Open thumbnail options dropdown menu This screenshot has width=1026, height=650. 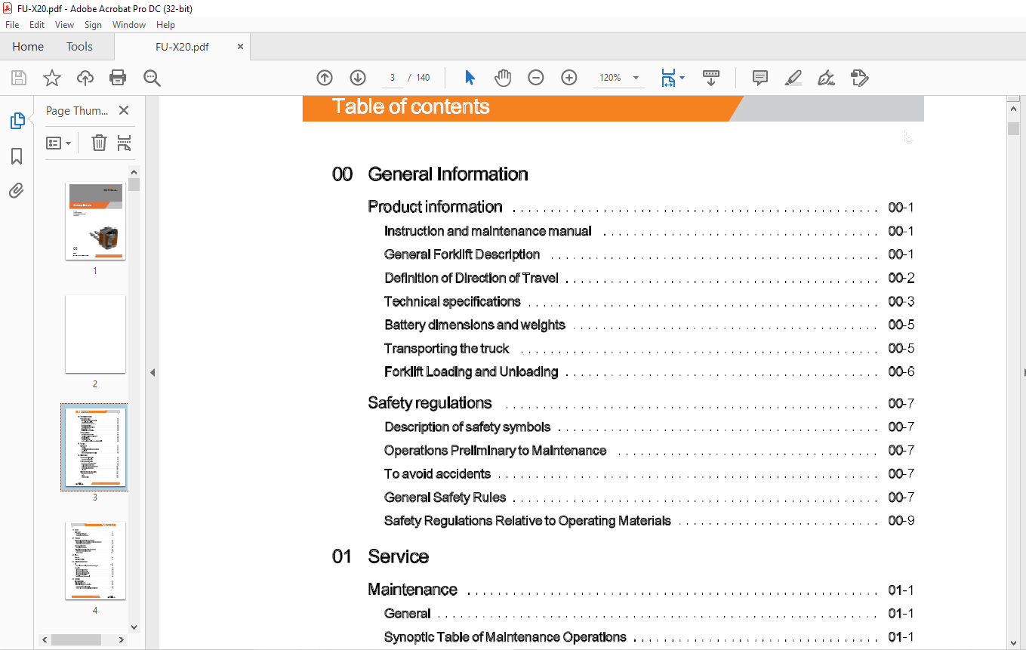coord(58,143)
